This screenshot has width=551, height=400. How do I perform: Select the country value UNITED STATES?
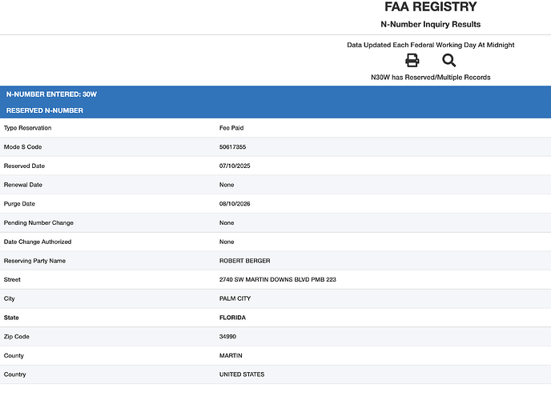242,374
